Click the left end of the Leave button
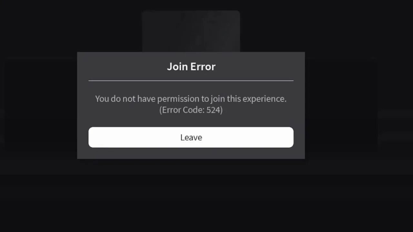This screenshot has height=232, width=413. point(94,137)
